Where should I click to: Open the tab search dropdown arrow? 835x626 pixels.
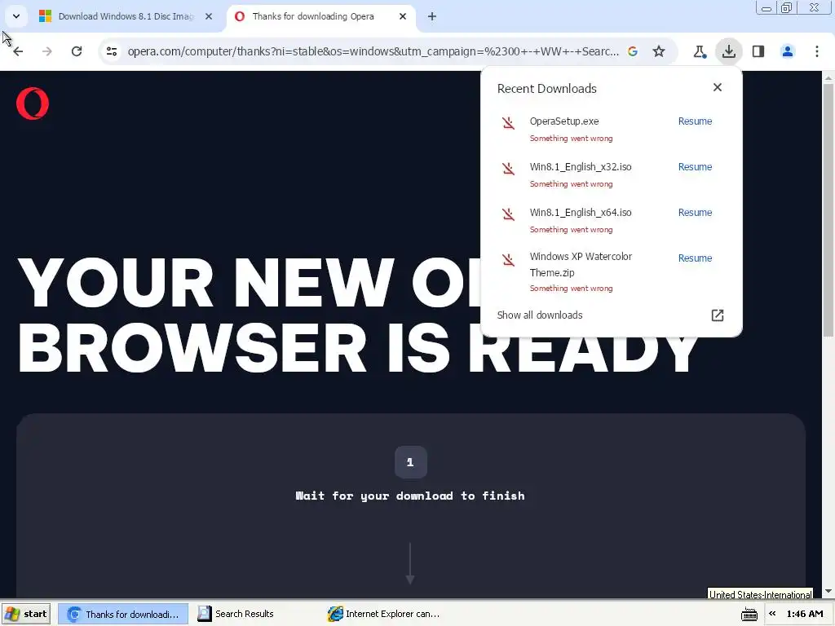pos(16,16)
